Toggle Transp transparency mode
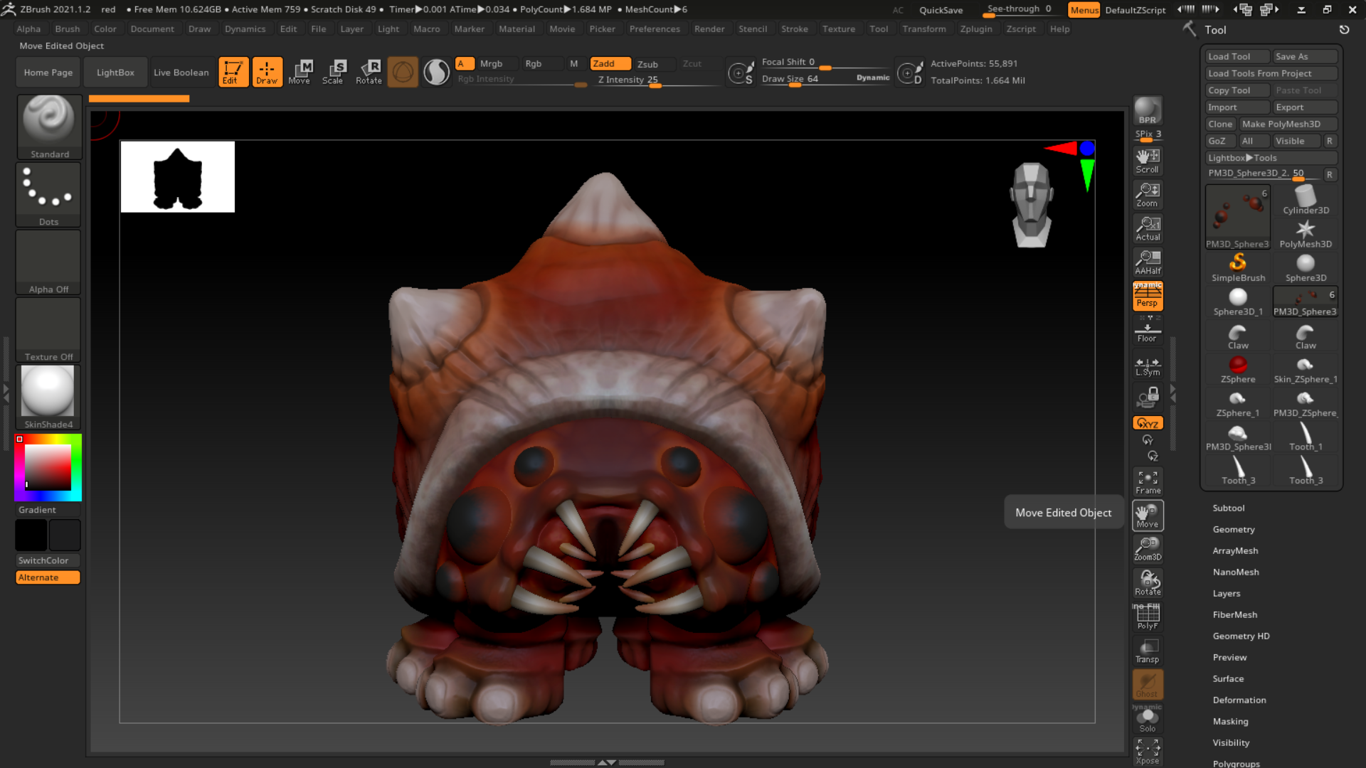Viewport: 1366px width, 768px height. click(x=1147, y=651)
